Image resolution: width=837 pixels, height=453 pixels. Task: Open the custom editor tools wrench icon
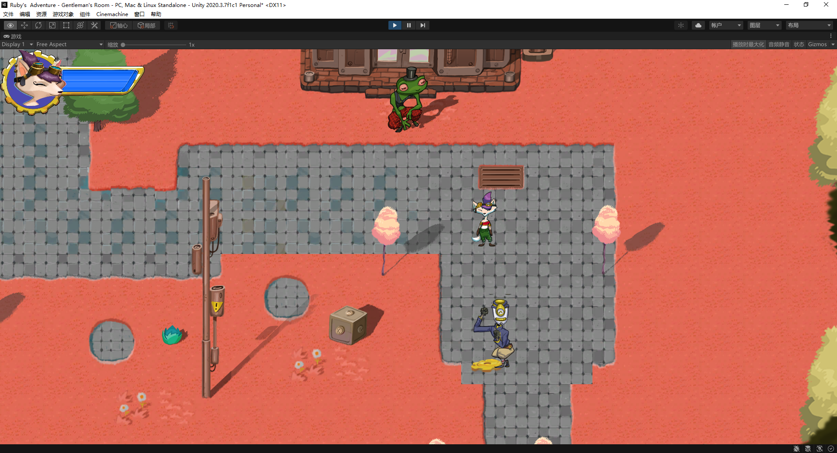point(94,25)
